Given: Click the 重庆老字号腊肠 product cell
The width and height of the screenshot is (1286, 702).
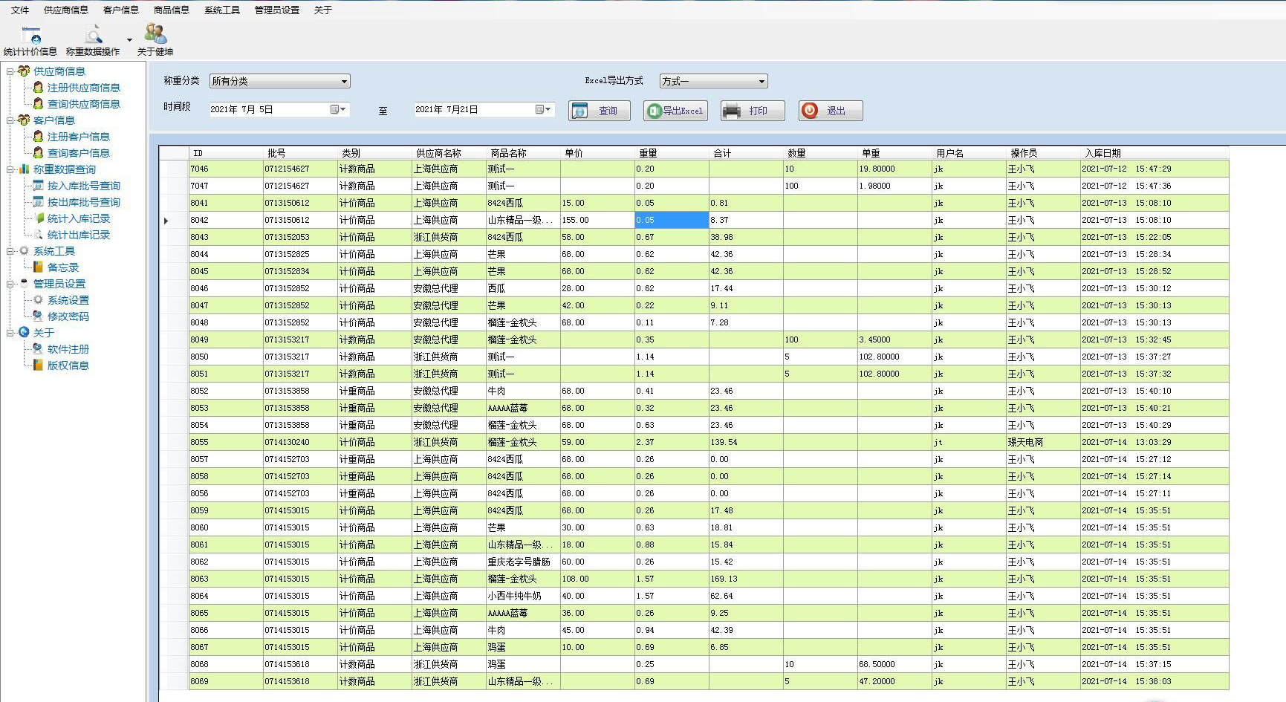Looking at the screenshot, I should (523, 562).
